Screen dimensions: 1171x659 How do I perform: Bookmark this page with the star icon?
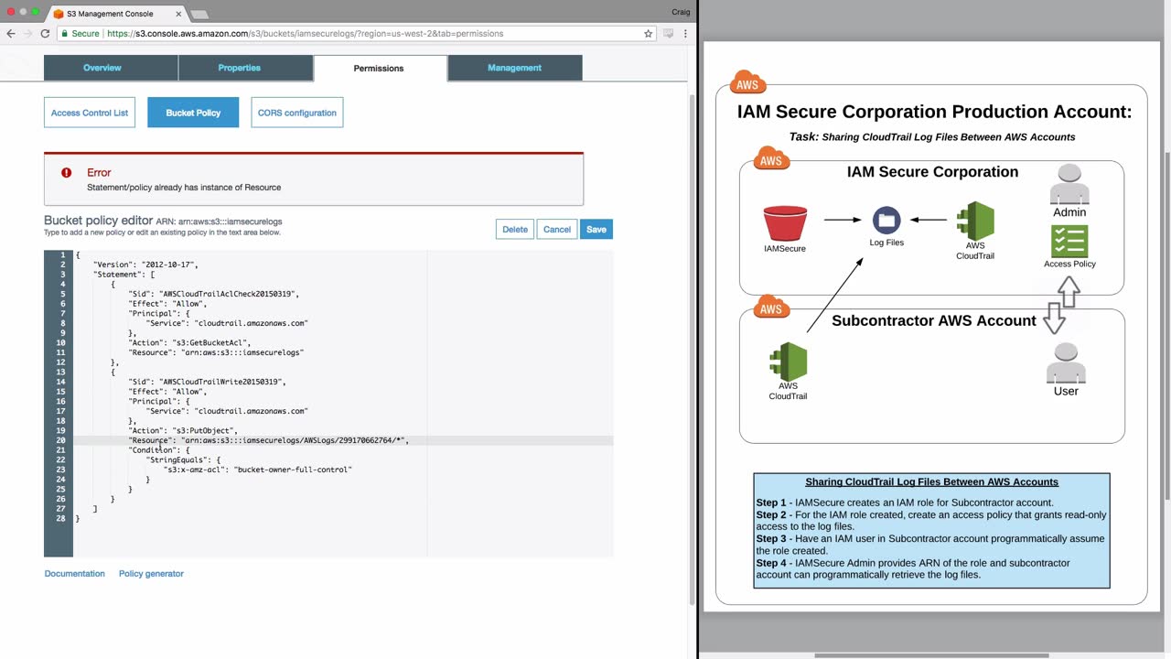click(648, 34)
